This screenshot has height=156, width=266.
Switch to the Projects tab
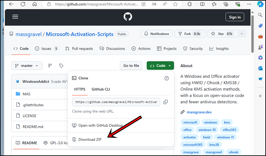(x=167, y=49)
